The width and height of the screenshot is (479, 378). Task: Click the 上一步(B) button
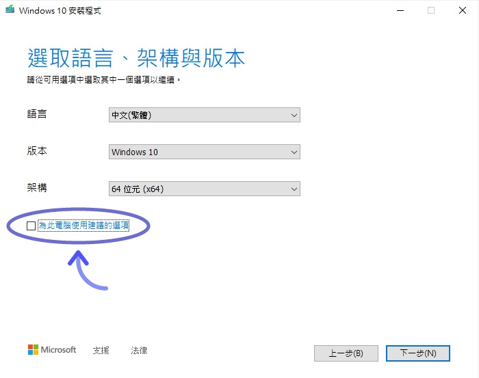click(x=346, y=353)
